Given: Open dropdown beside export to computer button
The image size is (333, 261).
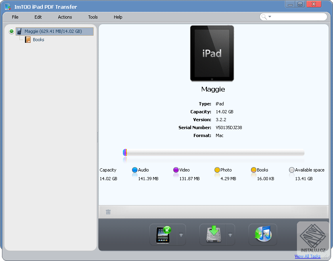Looking at the screenshot, I should 230,235.
